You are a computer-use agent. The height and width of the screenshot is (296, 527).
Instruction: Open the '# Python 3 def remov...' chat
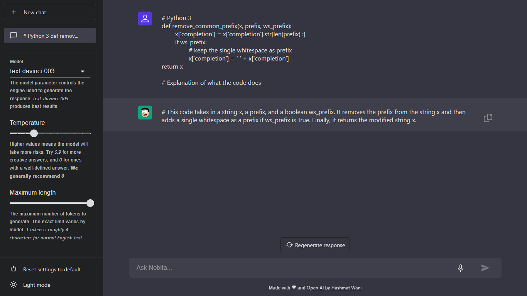click(x=50, y=35)
